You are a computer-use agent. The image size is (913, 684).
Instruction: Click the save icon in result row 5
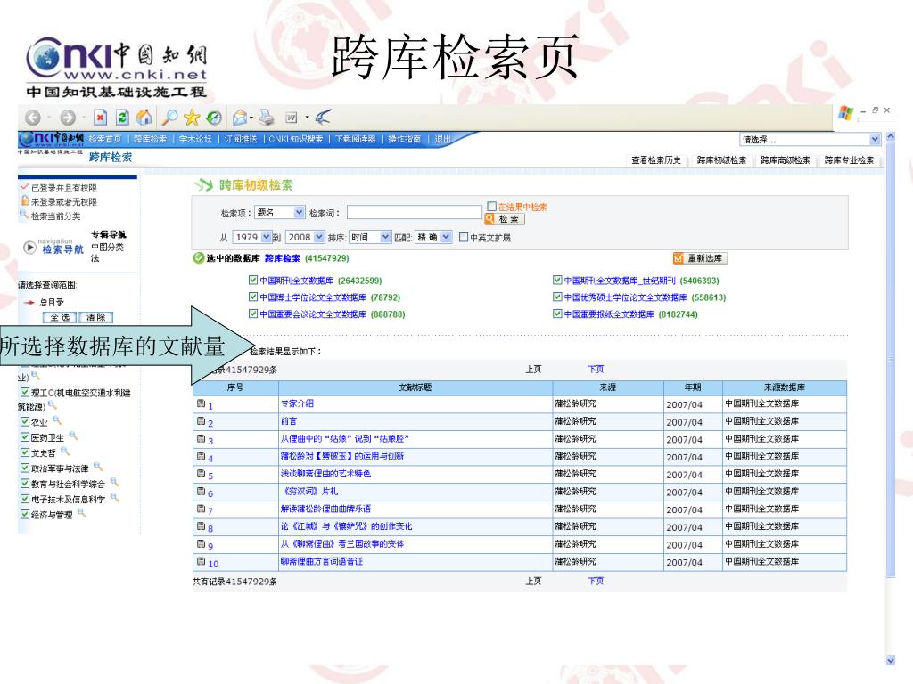coord(201,474)
